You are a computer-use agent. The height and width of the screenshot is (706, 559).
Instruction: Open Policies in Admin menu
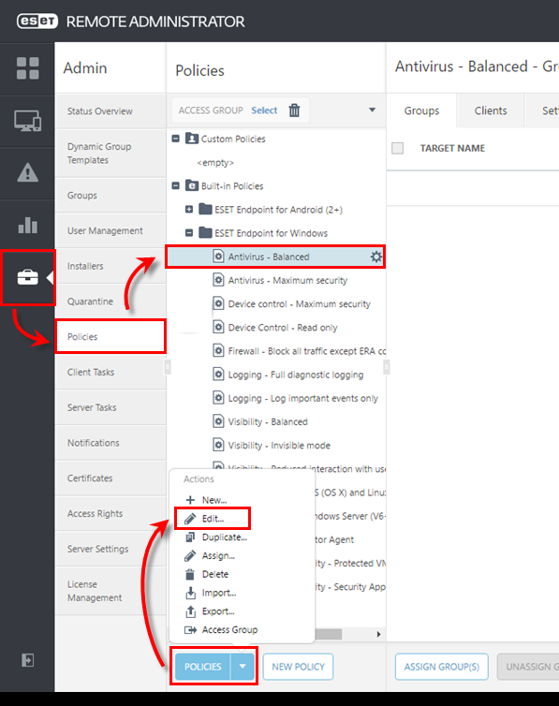pyautogui.click(x=110, y=336)
